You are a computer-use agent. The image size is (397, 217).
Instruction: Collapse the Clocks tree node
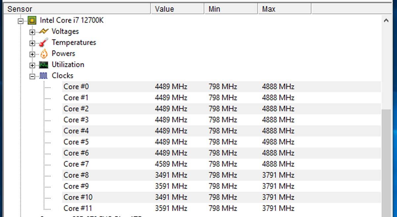tap(32, 76)
